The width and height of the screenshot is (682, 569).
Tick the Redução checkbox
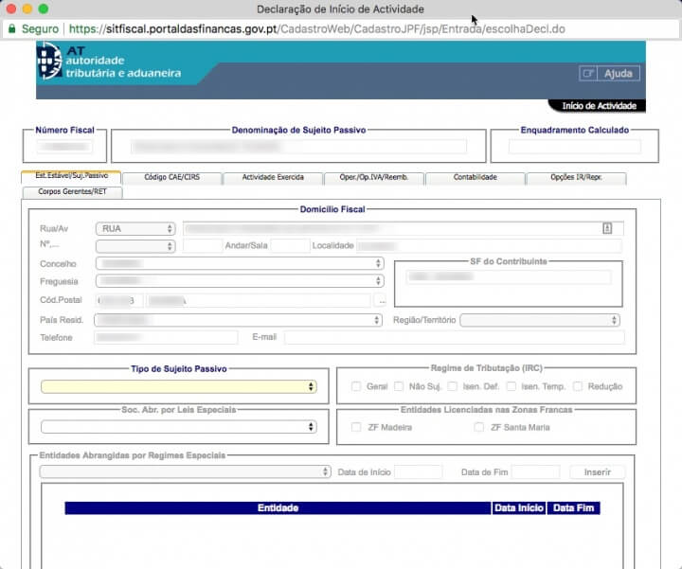(x=577, y=386)
